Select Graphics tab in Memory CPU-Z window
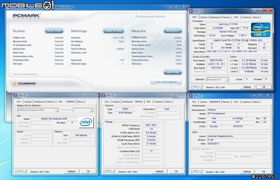Image resolution: width=280 pixels, height=180 pixels. coord(158,102)
